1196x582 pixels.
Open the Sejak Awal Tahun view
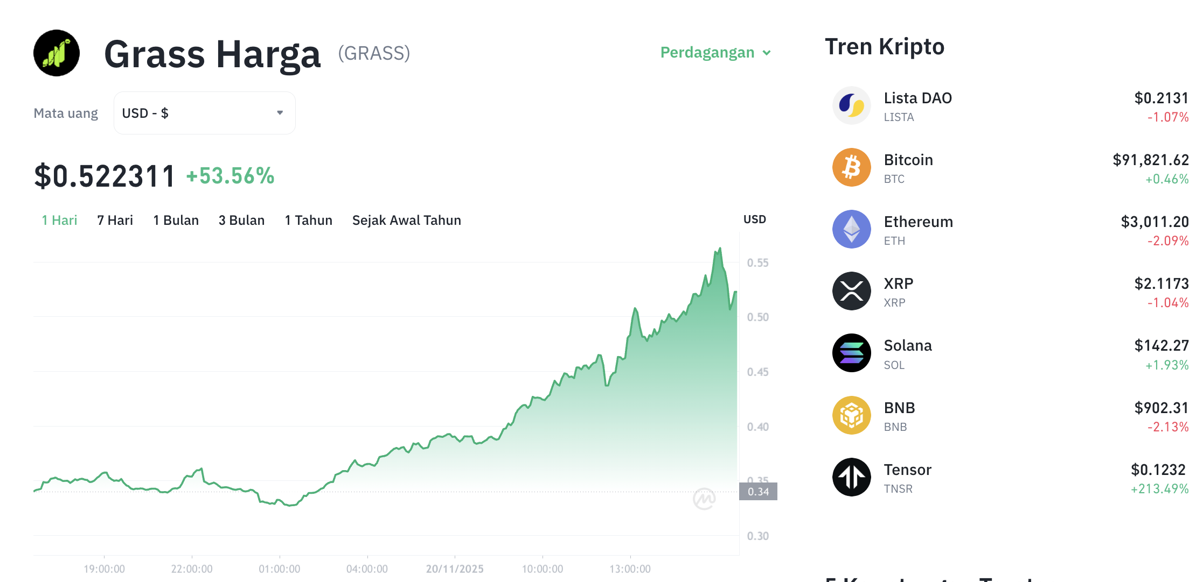coord(406,220)
